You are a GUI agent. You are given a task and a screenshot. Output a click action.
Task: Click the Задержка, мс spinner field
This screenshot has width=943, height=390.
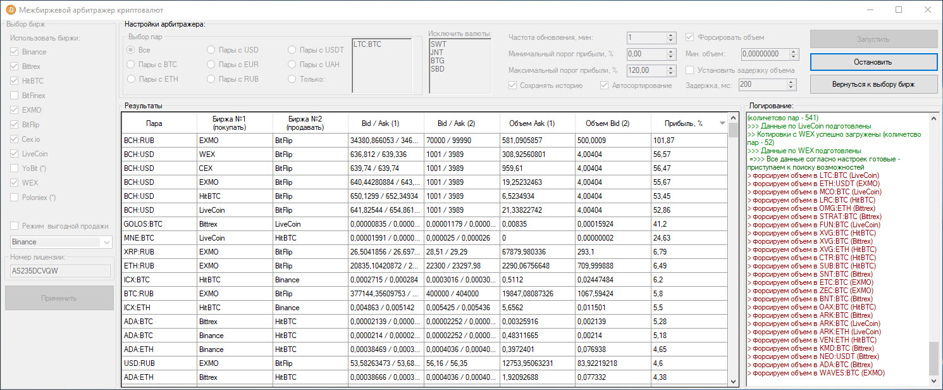tap(767, 84)
